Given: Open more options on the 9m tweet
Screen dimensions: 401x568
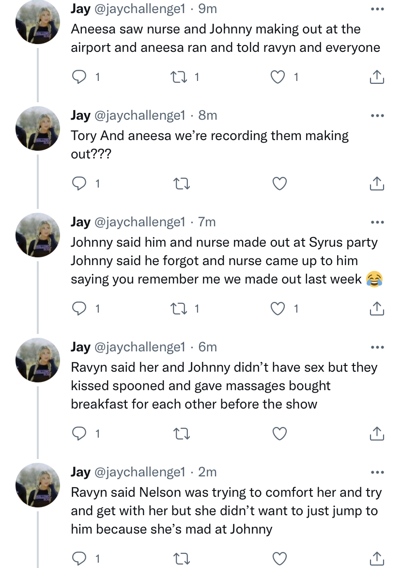Looking at the screenshot, I should pos(377,9).
